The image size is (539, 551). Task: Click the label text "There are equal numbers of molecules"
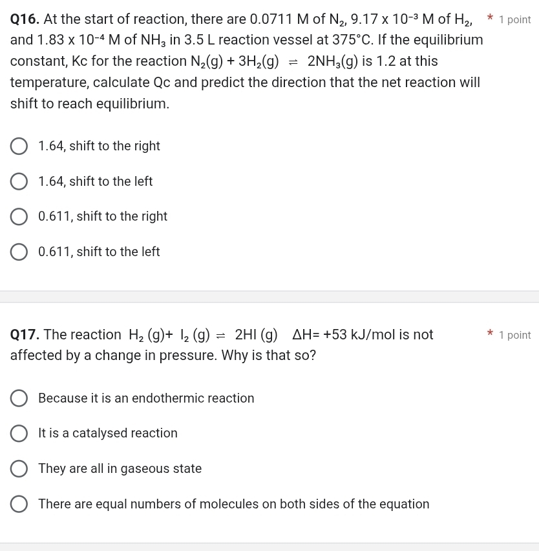233,505
